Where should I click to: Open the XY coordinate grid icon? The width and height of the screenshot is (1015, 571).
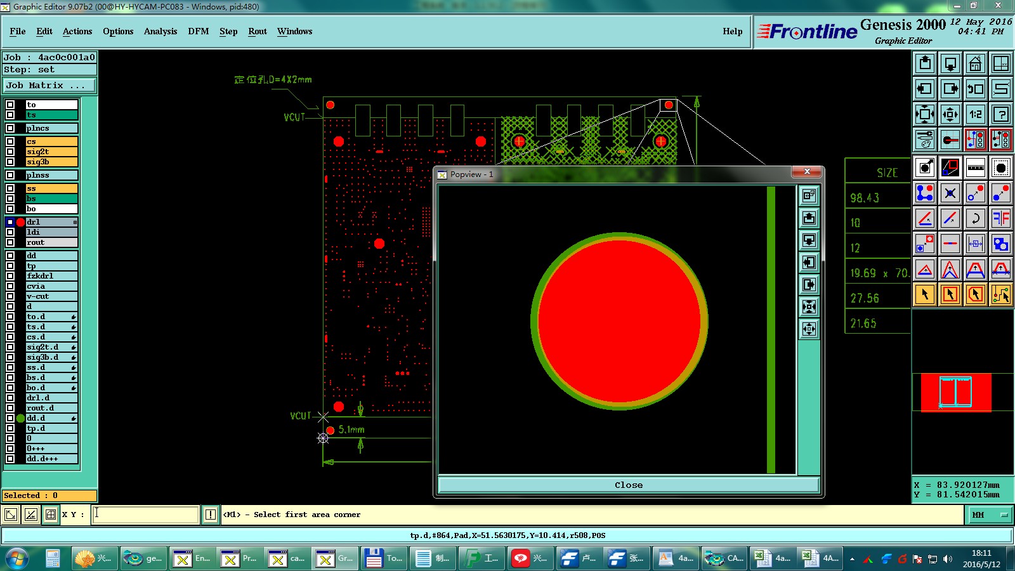(x=1001, y=63)
